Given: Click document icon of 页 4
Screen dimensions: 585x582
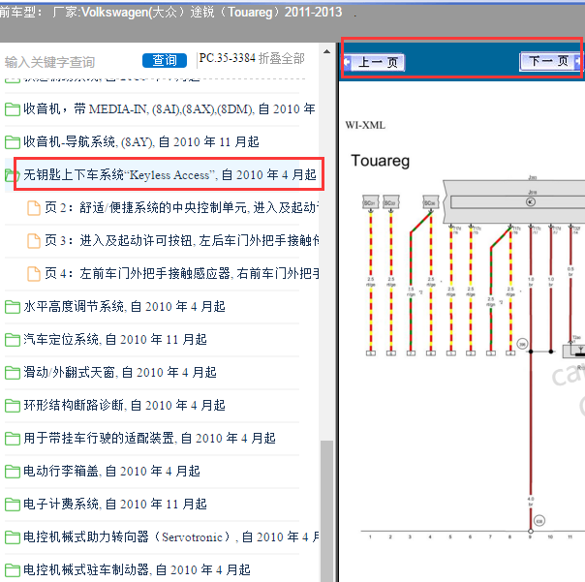Looking at the screenshot, I should [34, 274].
